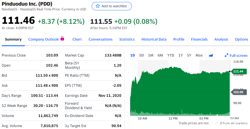Click the 02 PM time axis label
The image size is (250, 129).
pos(204,118)
